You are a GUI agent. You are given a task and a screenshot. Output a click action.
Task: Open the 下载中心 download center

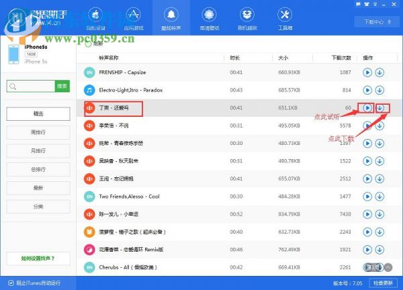point(377,22)
